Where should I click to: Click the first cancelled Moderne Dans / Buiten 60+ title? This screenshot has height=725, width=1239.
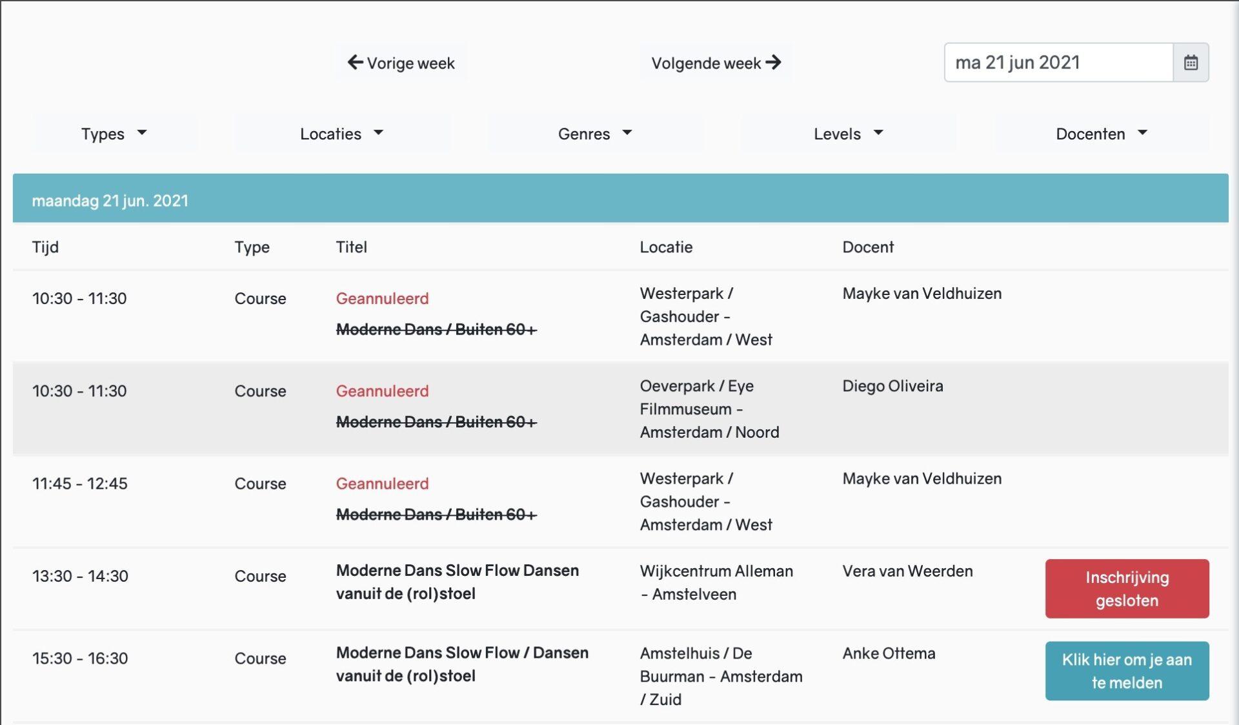436,329
